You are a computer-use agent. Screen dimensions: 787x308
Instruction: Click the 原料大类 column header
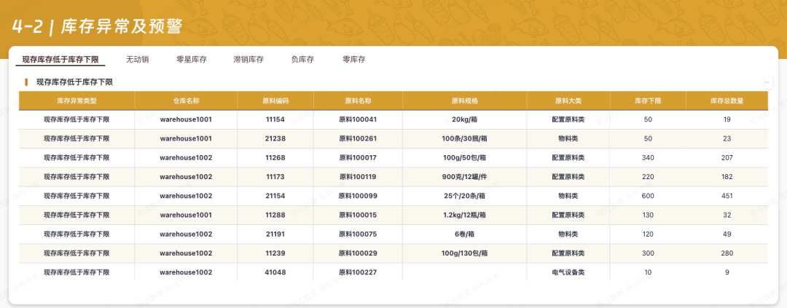click(x=568, y=100)
